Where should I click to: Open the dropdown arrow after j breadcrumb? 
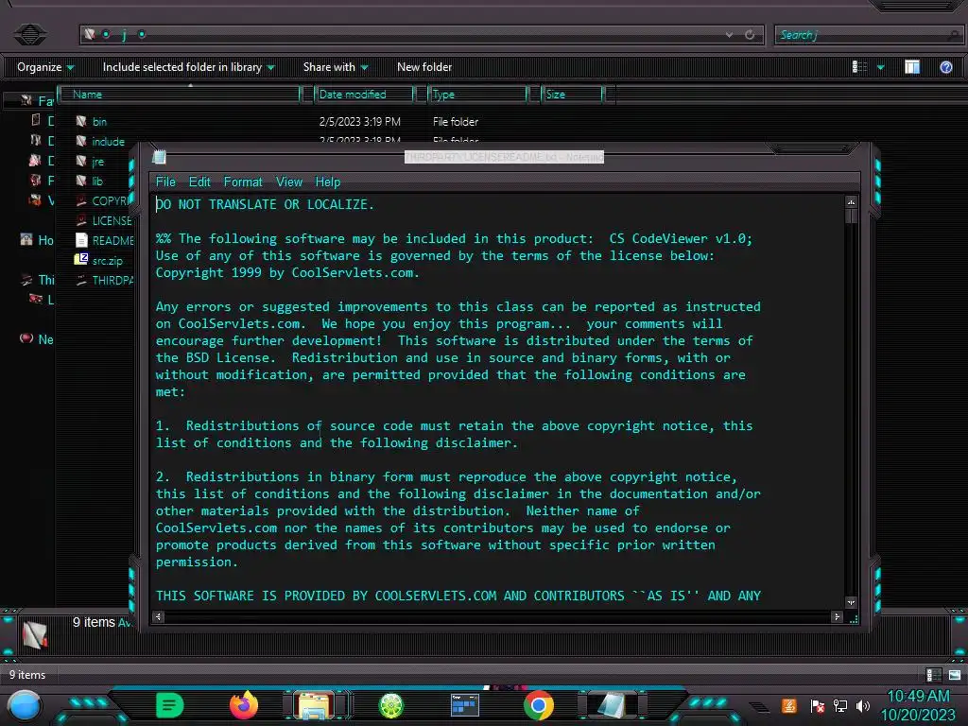coord(142,35)
